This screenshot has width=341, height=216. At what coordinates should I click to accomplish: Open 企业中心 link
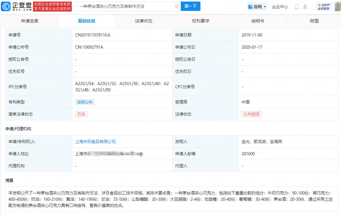(x=280, y=7)
